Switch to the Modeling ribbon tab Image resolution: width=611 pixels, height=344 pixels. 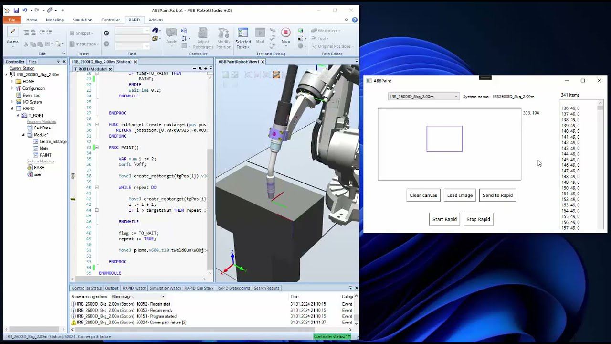point(55,20)
